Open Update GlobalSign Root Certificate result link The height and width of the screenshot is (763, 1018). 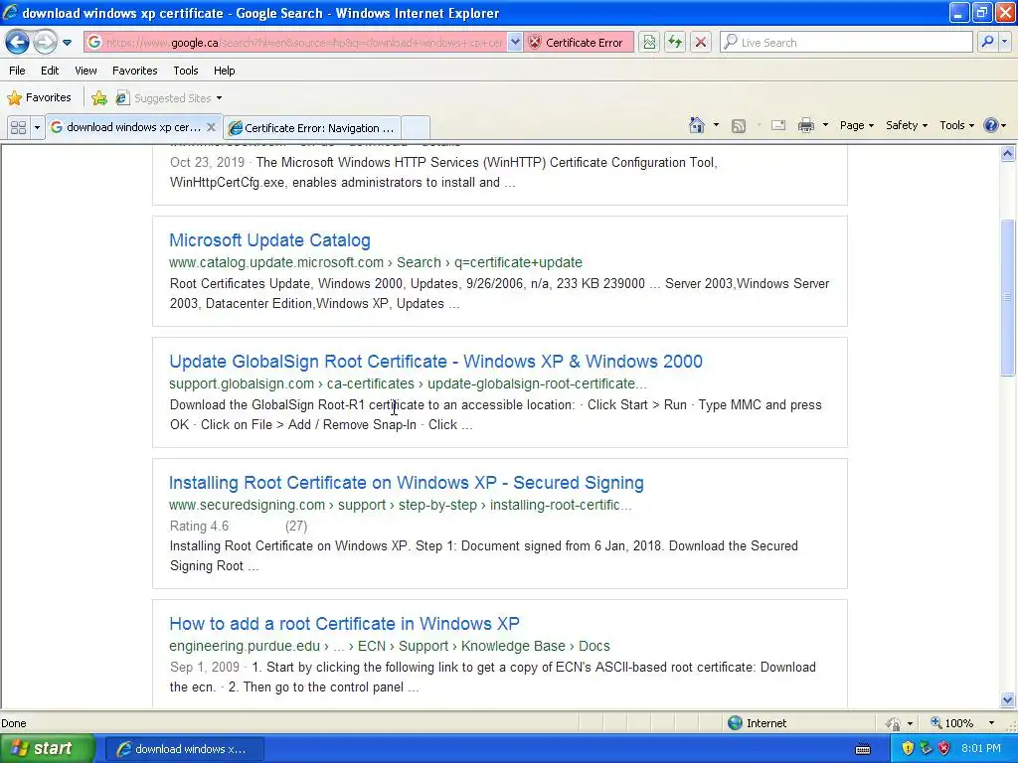coord(435,362)
